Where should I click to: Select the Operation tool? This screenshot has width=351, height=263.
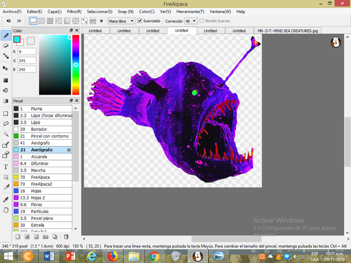6,177
